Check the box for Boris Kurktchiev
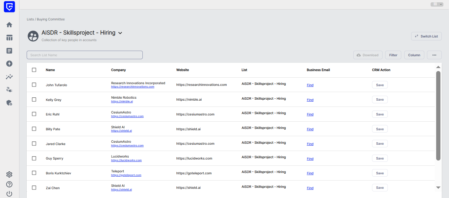 pos(34,173)
